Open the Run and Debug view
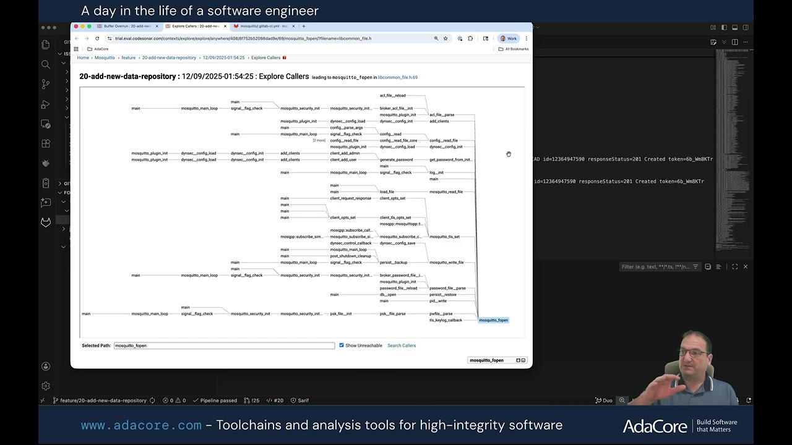792x445 pixels. point(46,104)
